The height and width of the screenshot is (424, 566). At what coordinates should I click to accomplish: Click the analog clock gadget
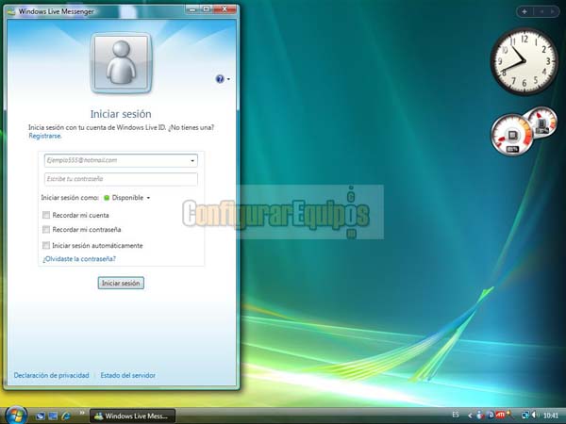coord(524,61)
